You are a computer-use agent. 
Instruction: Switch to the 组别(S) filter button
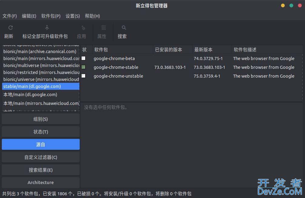click(x=41, y=119)
